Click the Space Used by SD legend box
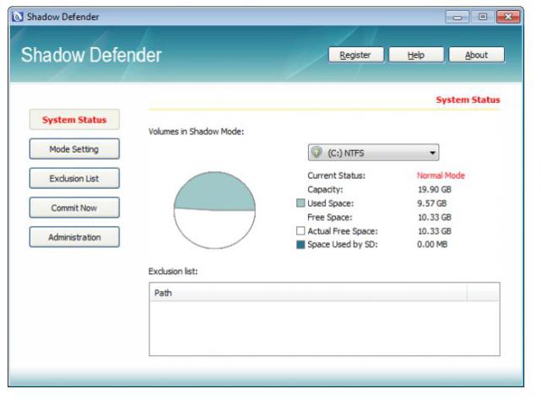This screenshot has width=542, height=405. 300,244
